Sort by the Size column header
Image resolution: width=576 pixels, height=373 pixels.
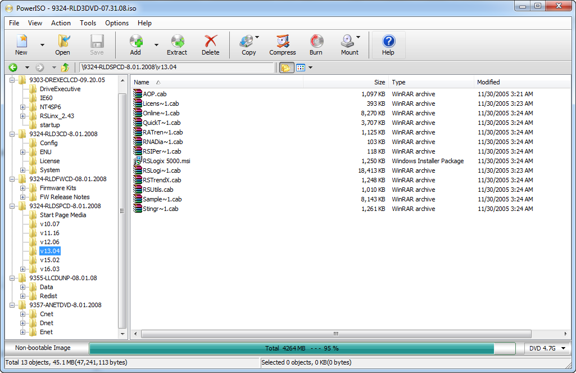pos(346,82)
